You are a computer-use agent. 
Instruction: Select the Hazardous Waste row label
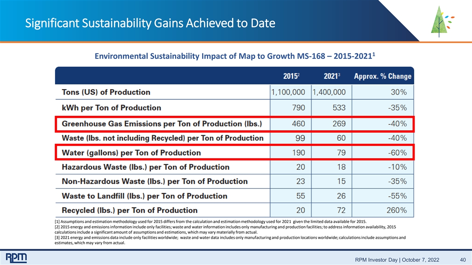[146, 167]
